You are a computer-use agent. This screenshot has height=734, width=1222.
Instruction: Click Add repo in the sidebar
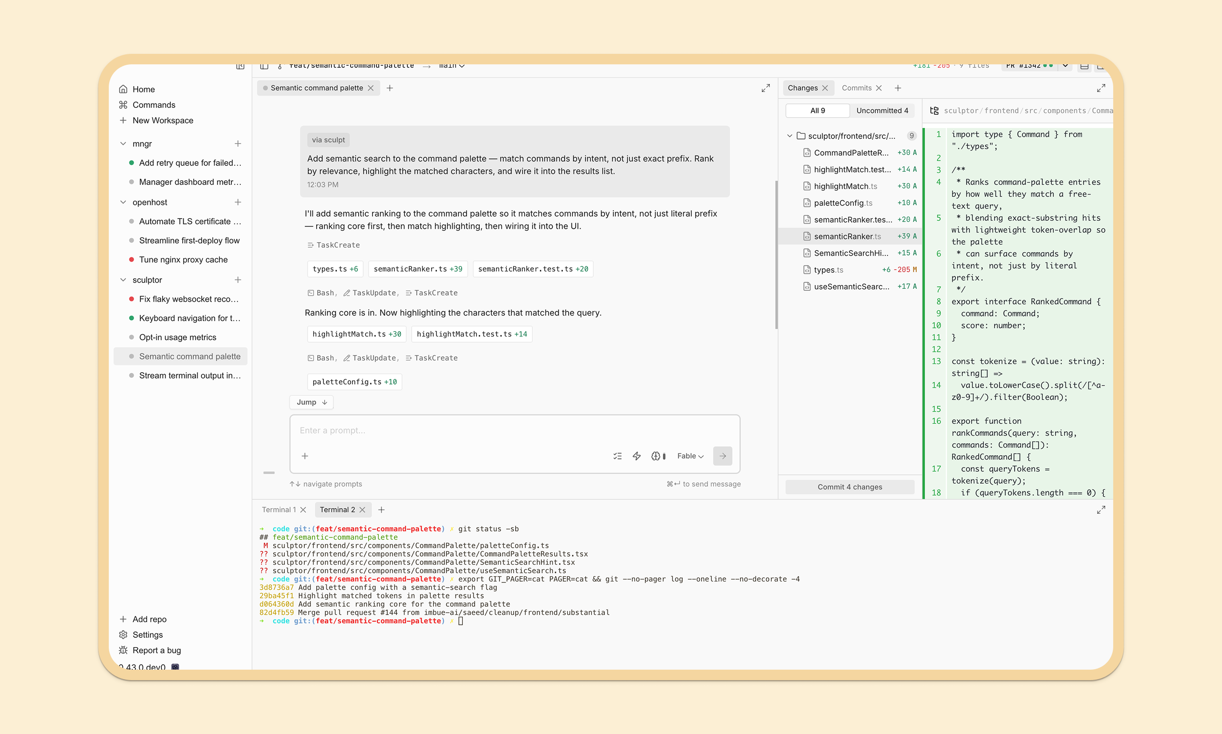149,619
